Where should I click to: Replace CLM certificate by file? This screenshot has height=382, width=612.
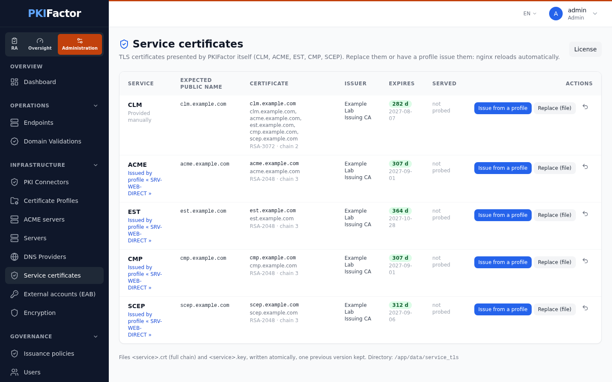tap(555, 108)
